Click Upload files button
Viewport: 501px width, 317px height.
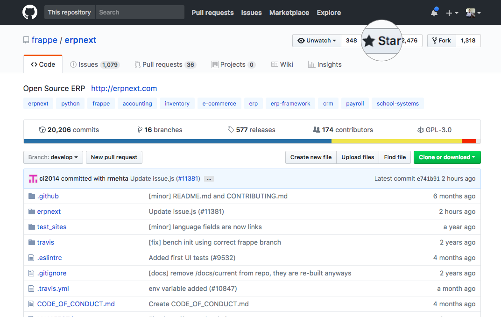[x=358, y=157]
